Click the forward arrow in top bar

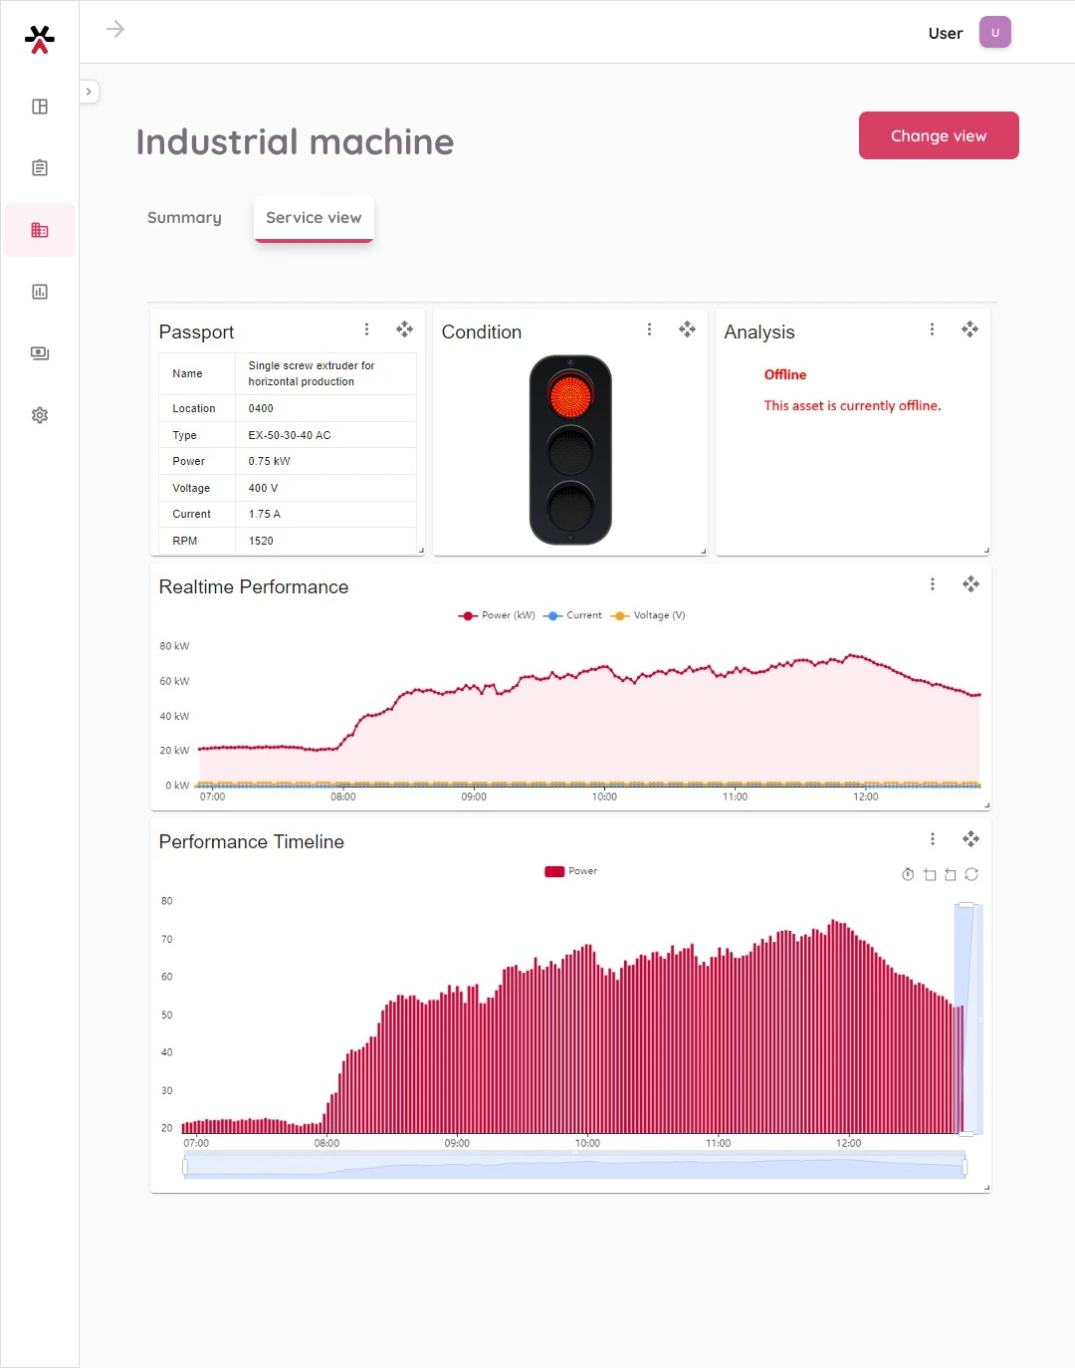[115, 29]
